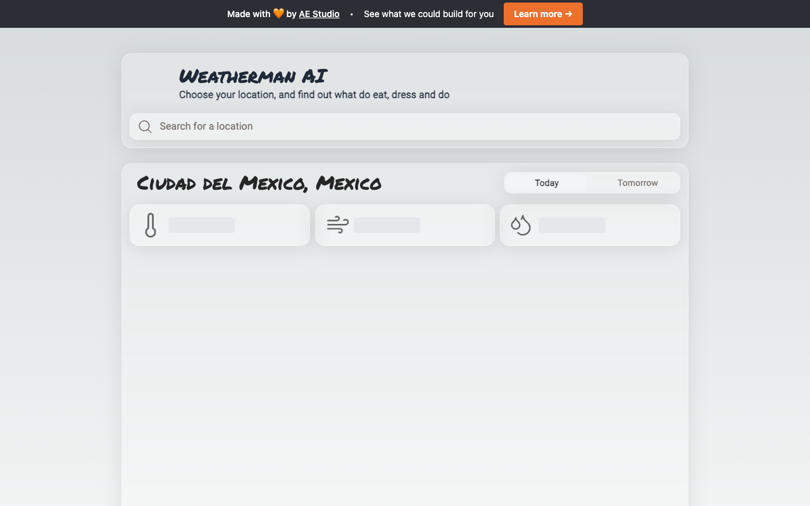Click the temperature loading placeholder
Screen dimensions: 810x506
pos(201,225)
